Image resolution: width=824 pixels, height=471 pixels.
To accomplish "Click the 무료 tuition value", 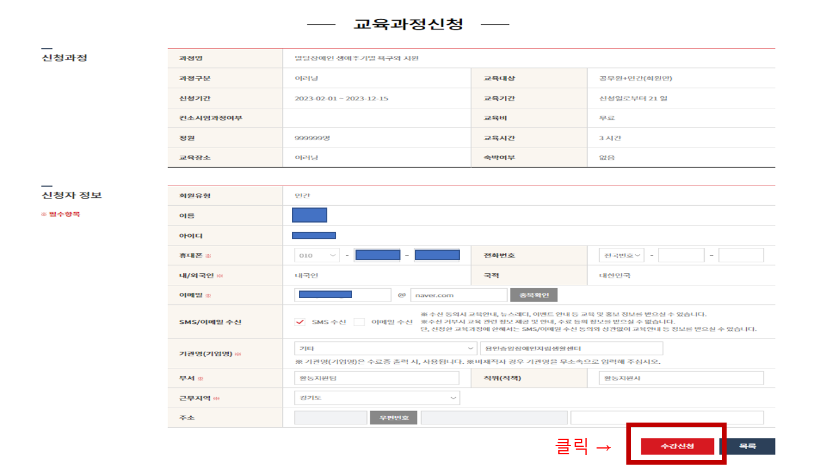I will (607, 118).
